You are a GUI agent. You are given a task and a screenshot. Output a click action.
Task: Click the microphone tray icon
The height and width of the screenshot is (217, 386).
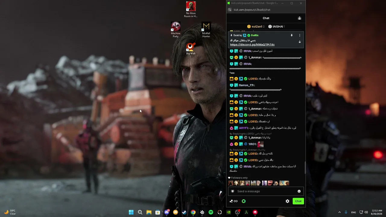click(346, 212)
